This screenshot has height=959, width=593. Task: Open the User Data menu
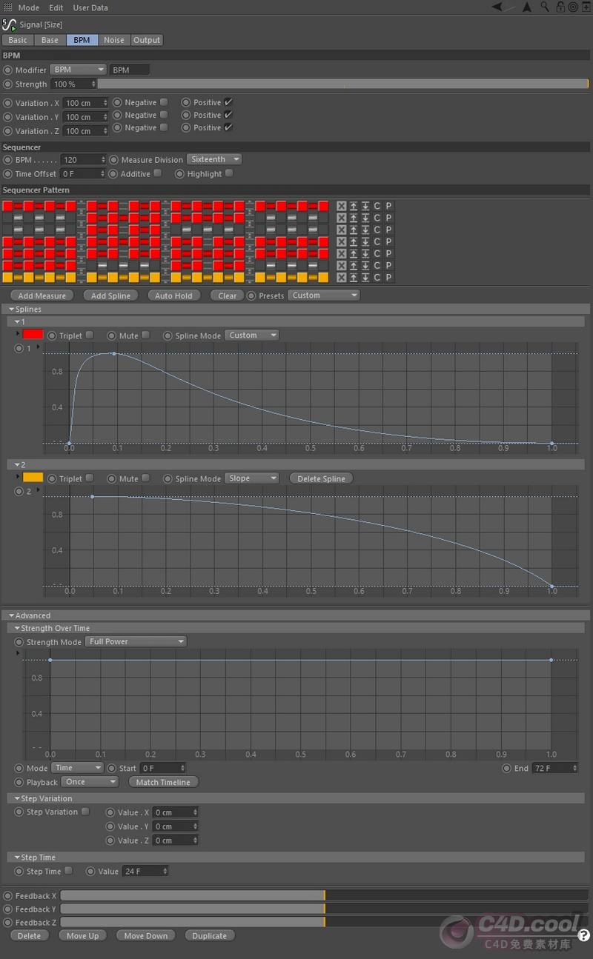click(90, 7)
